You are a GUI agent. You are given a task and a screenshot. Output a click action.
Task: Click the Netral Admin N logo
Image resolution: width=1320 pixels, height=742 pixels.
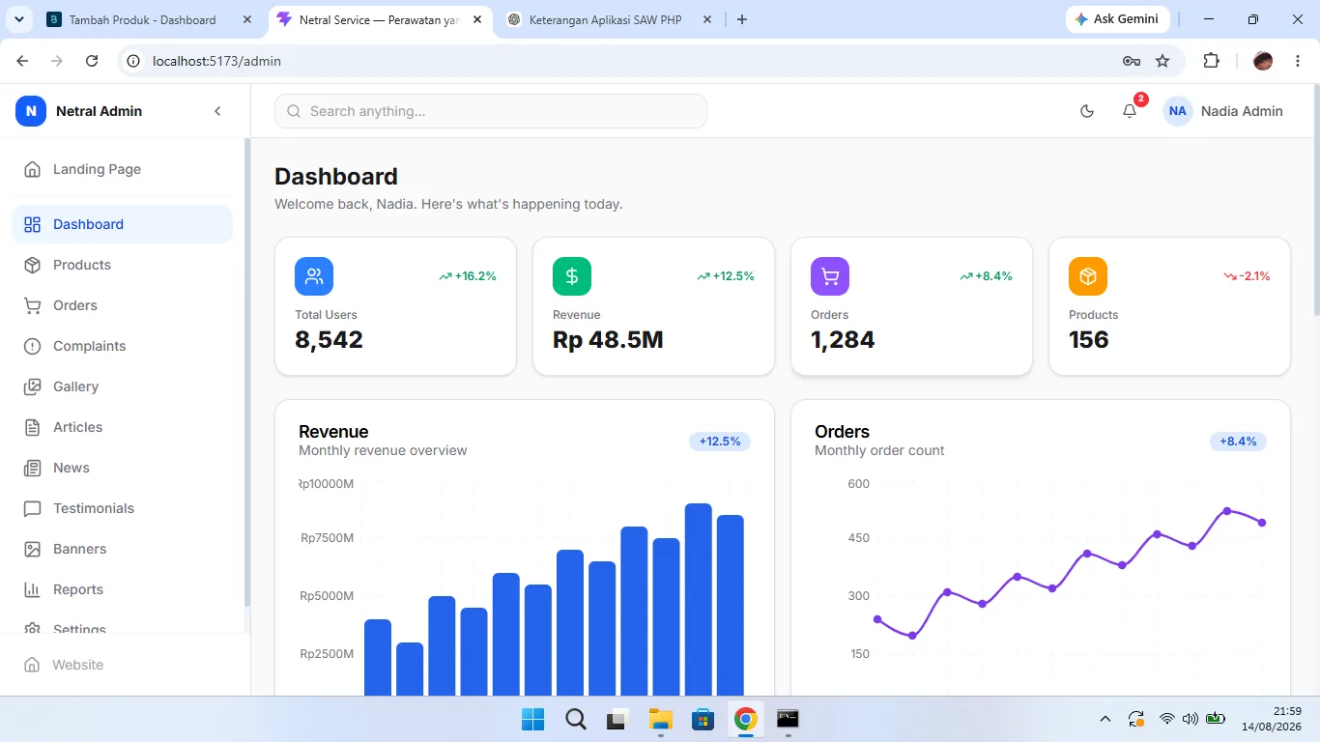coord(31,111)
